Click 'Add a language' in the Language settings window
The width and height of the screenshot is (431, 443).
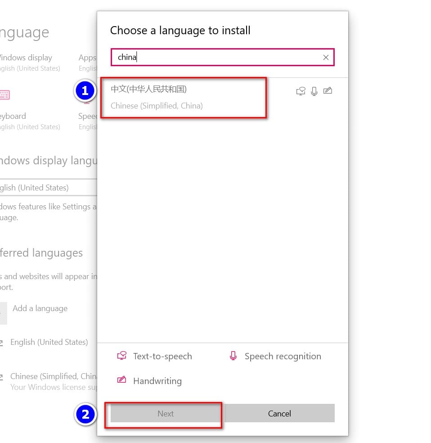[x=40, y=308]
